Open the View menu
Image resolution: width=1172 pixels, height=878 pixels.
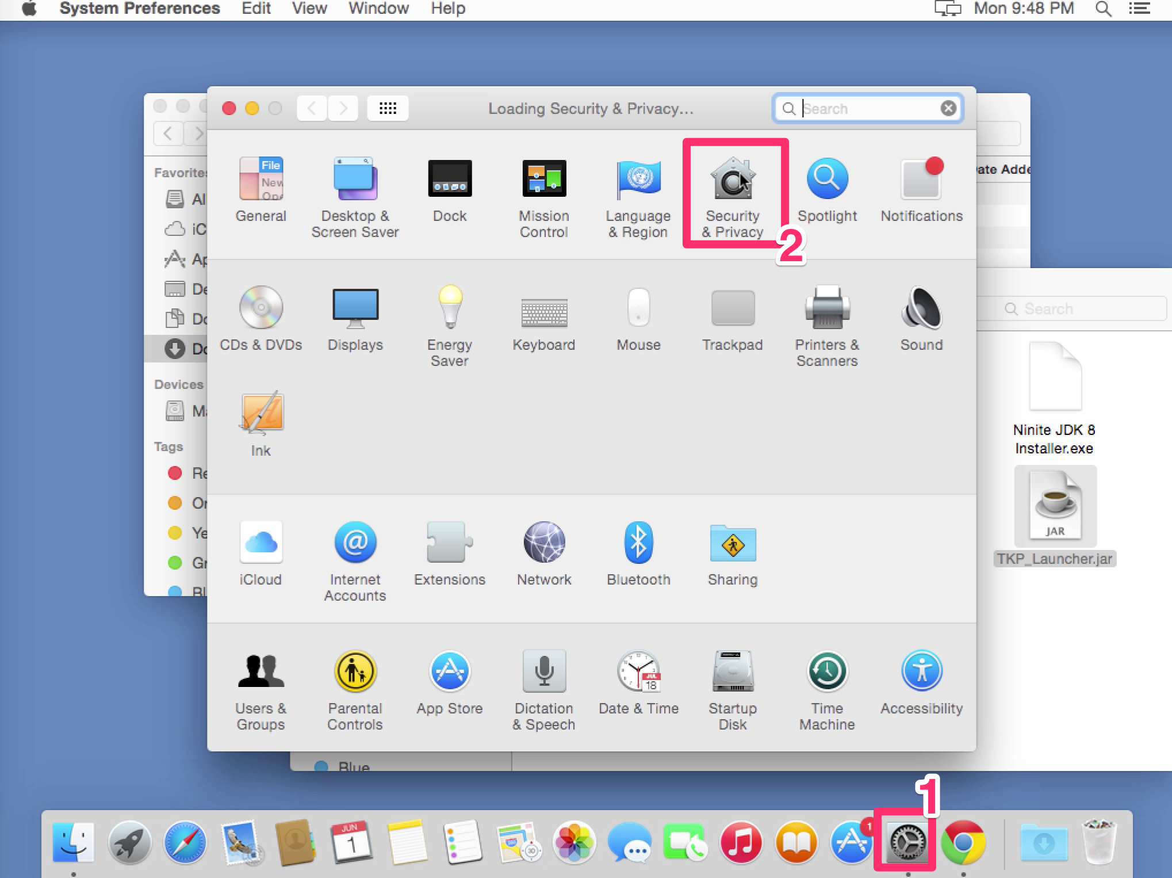[x=309, y=9]
